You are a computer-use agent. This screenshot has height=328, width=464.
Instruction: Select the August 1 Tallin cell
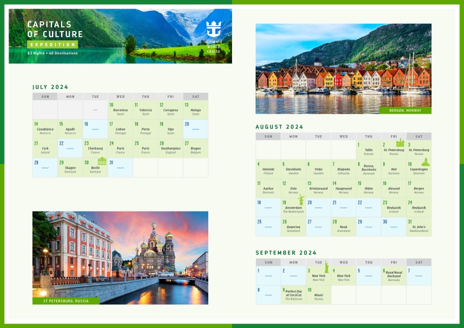pyautogui.click(x=369, y=150)
